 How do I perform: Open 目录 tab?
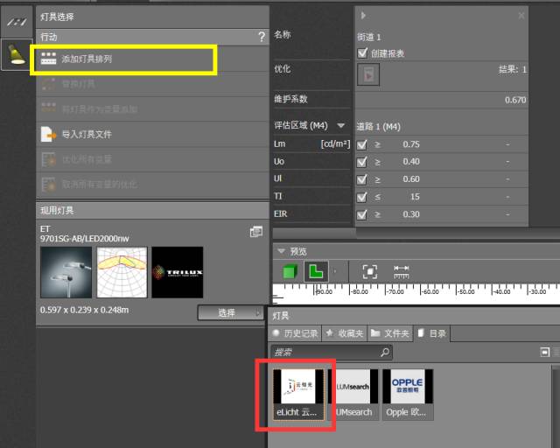pos(432,333)
